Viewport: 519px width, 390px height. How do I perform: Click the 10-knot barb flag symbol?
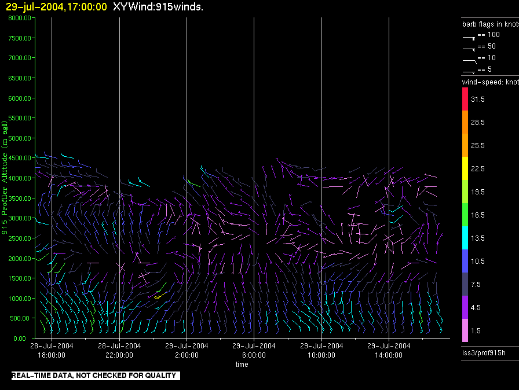click(x=469, y=61)
